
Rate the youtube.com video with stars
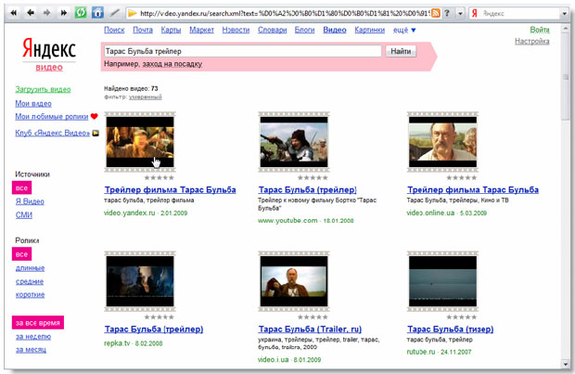pos(313,177)
